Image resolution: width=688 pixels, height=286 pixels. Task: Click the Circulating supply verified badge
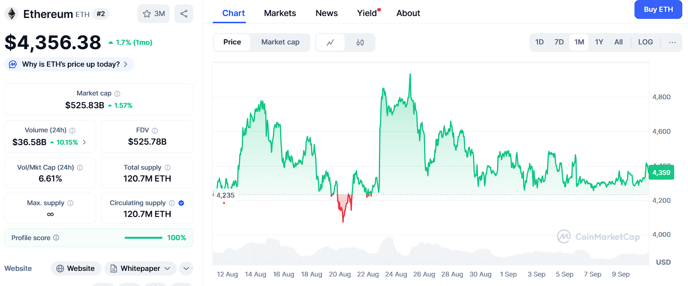tap(181, 203)
